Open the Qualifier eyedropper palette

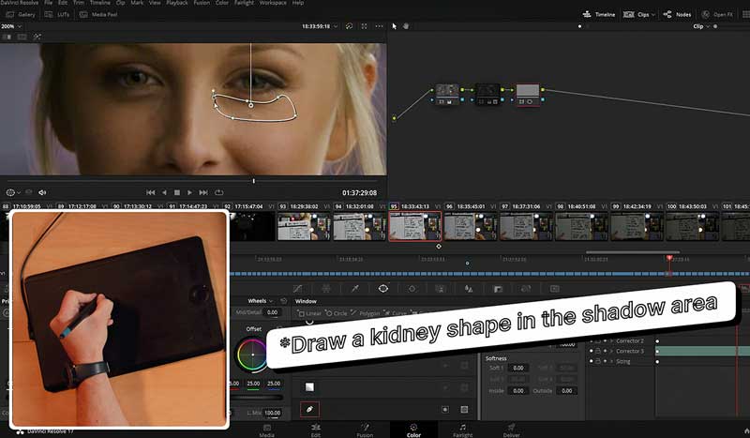coord(355,289)
